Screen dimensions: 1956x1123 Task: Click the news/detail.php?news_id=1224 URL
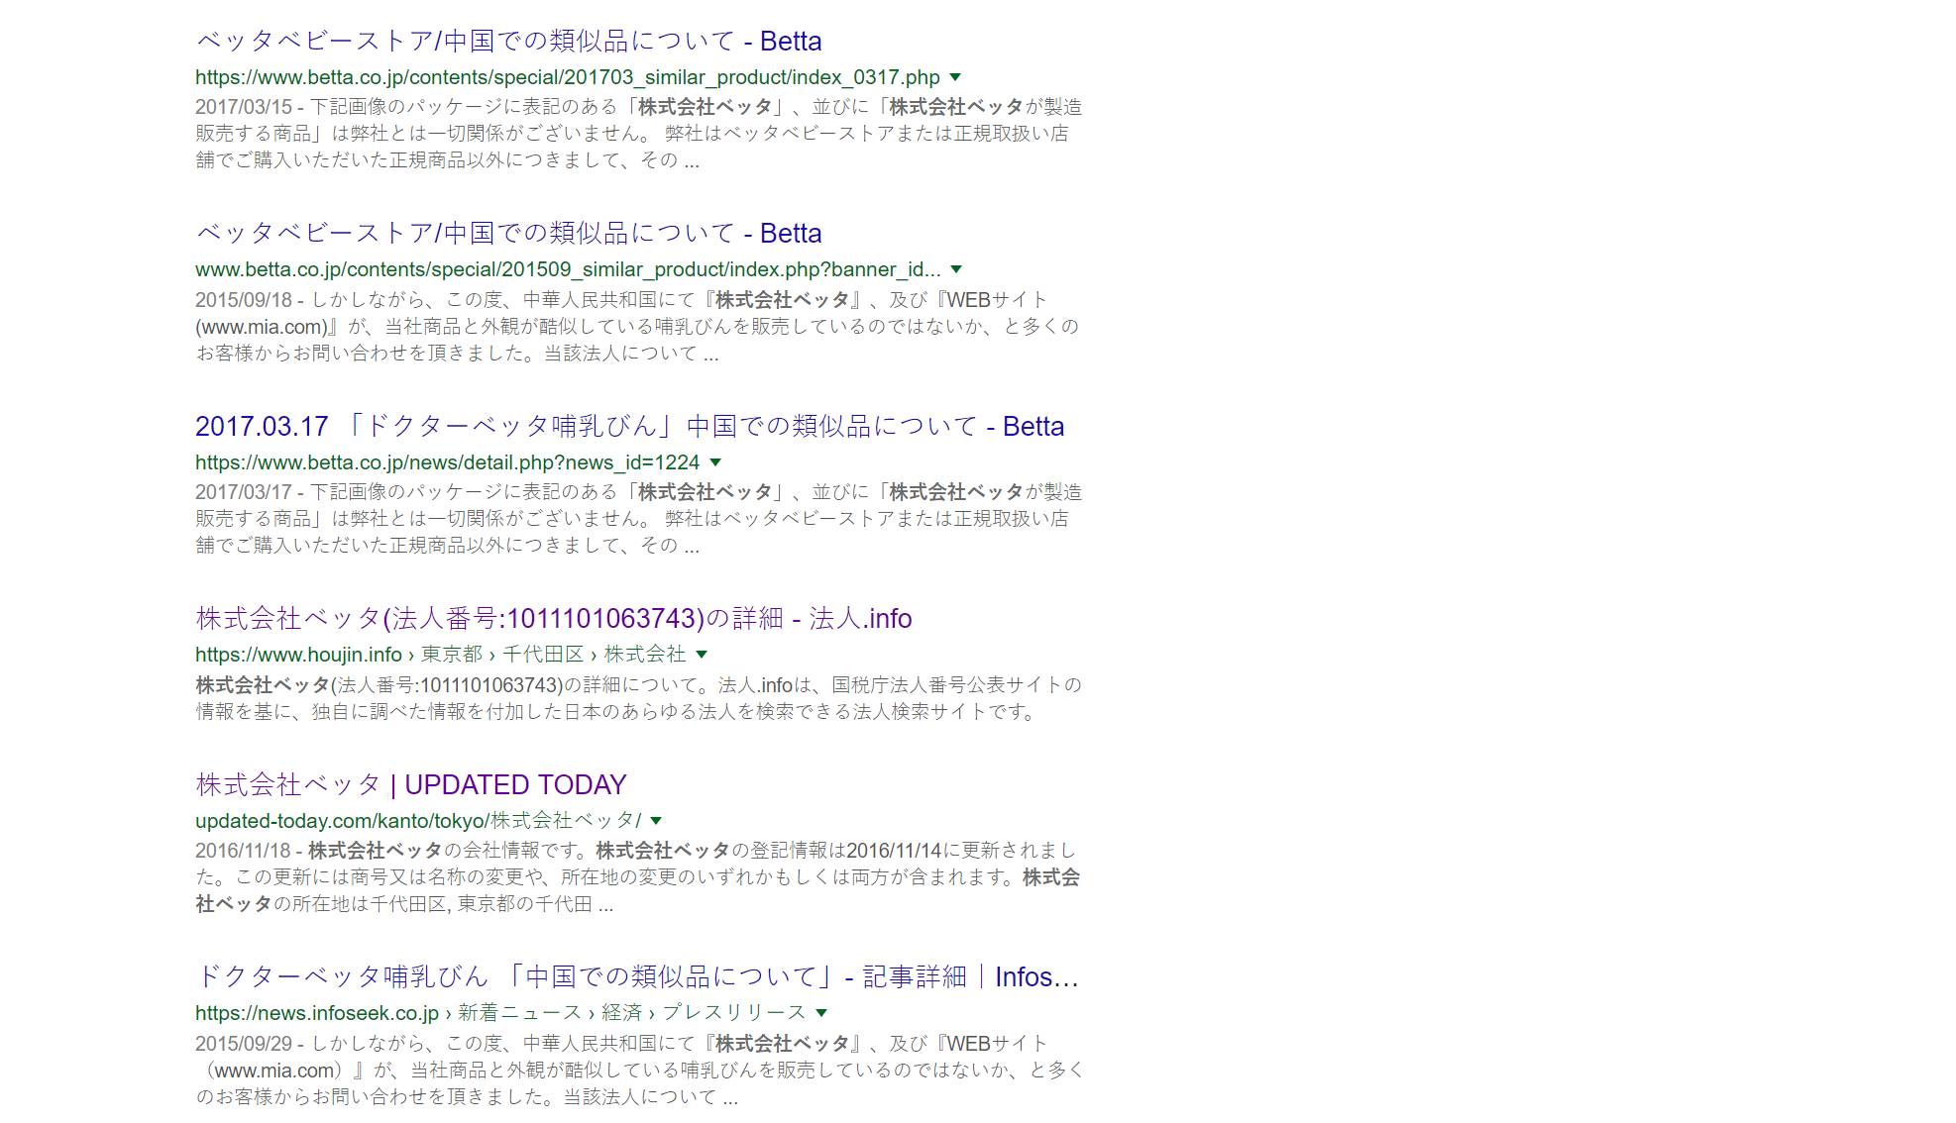click(x=447, y=462)
